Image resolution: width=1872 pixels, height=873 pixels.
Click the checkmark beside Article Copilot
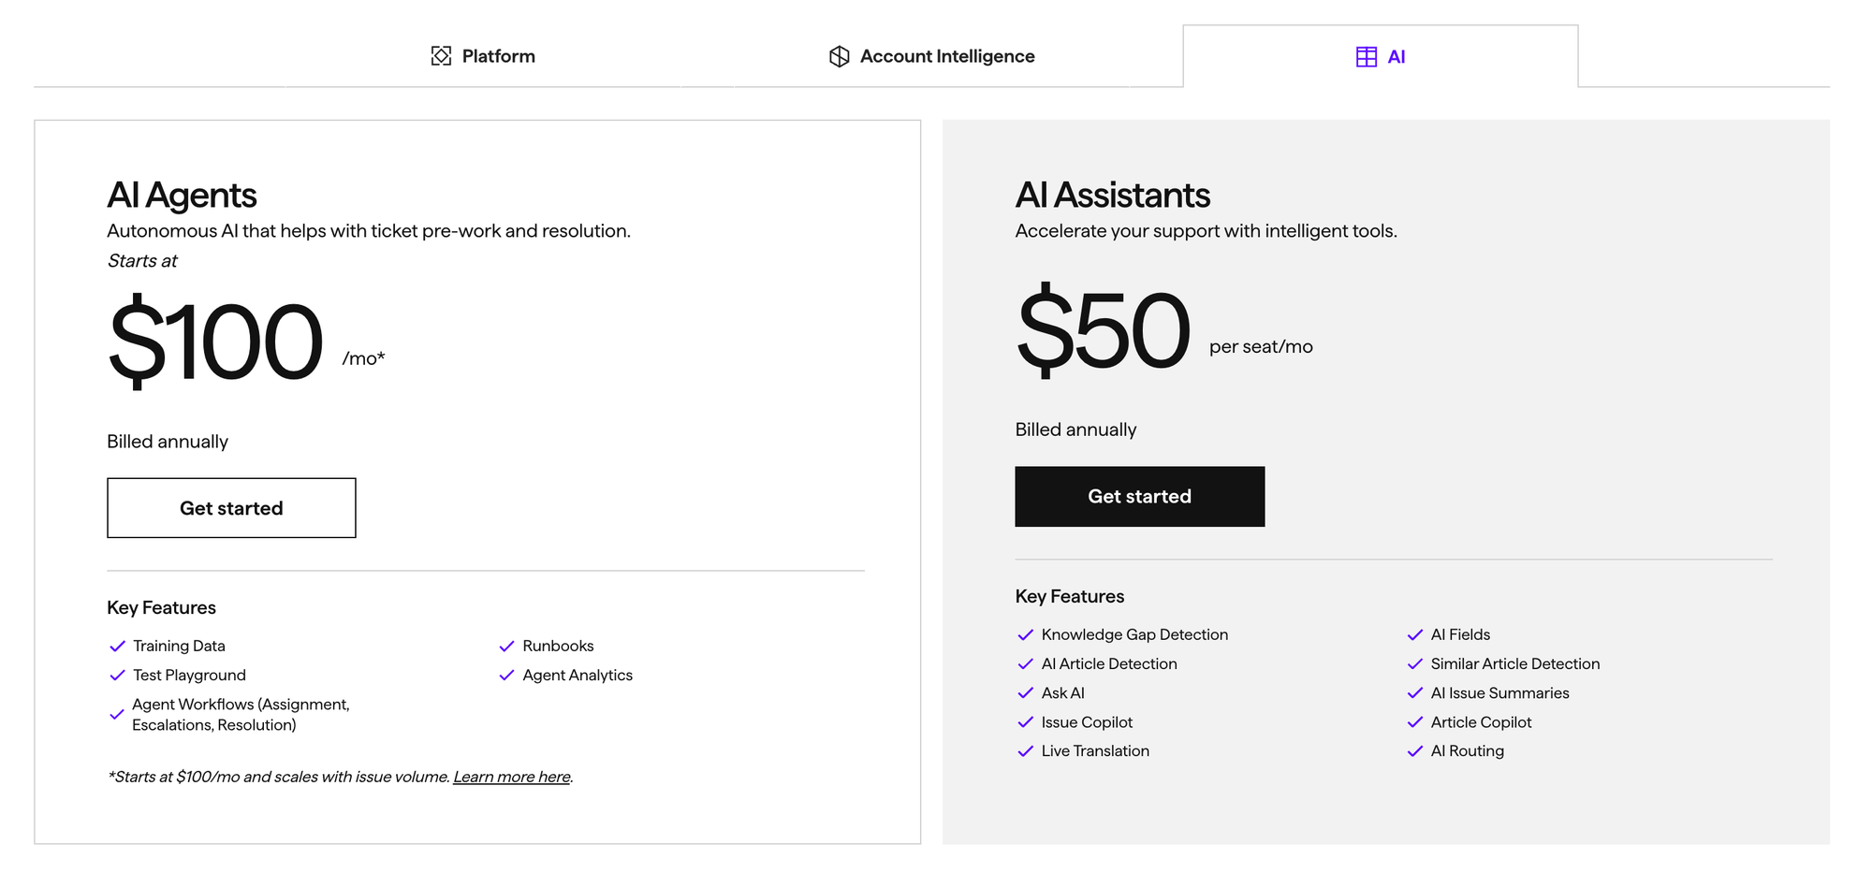[x=1414, y=721]
